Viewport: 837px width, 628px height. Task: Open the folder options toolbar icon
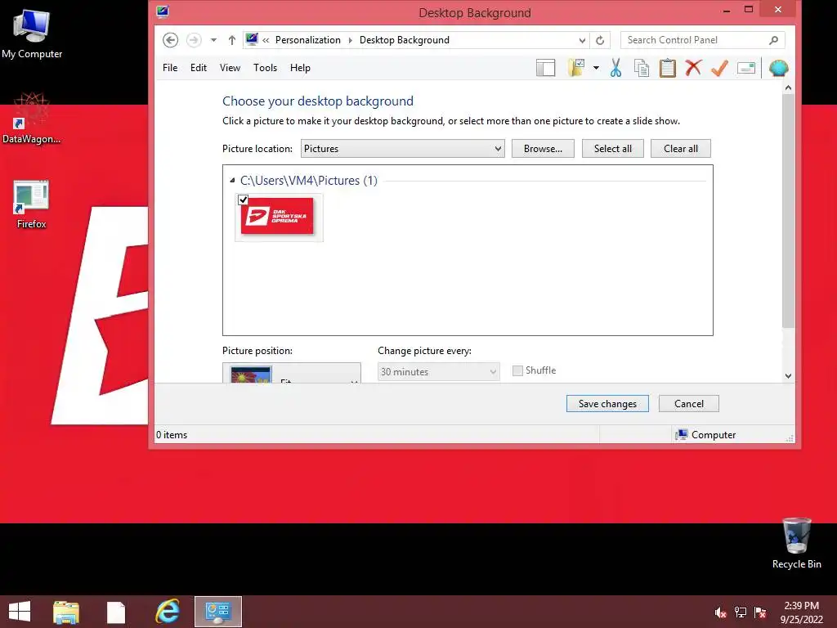tap(576, 68)
